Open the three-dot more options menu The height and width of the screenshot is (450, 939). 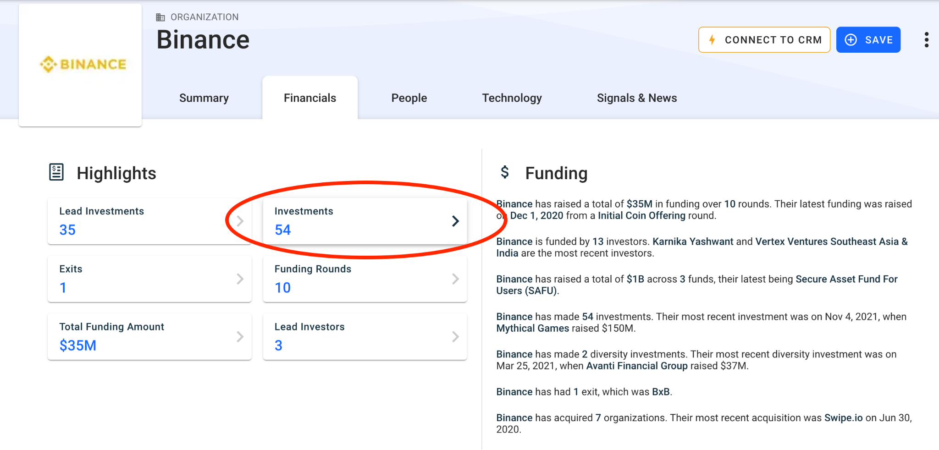pos(927,40)
